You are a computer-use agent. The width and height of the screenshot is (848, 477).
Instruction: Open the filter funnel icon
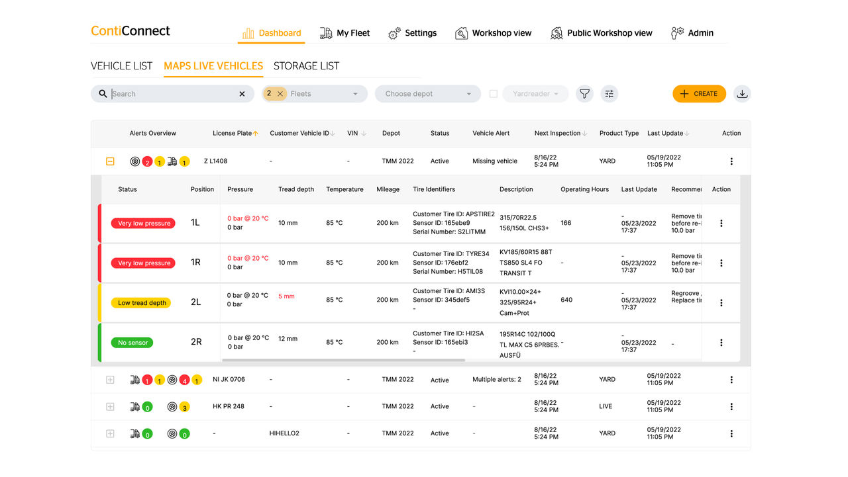[584, 94]
